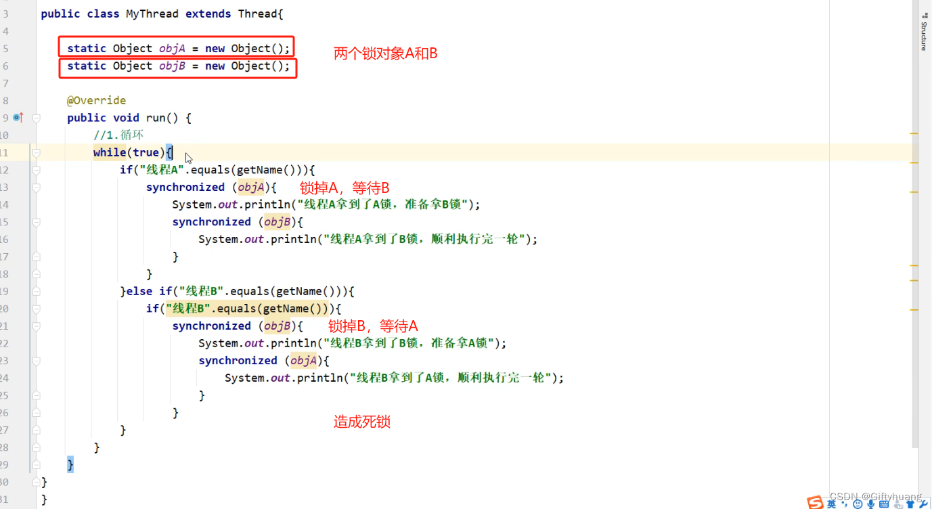The width and height of the screenshot is (932, 509).
Task: Click else keyword on line 19
Action: pyautogui.click(x=139, y=291)
